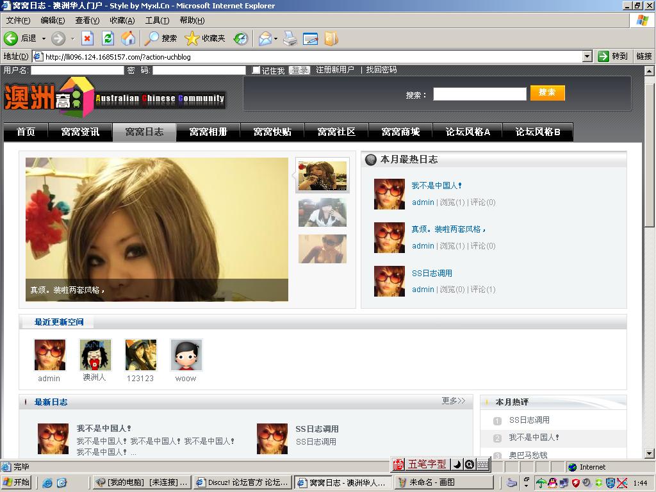Switch to 论坛风格A tab
The image size is (656, 492).
[x=468, y=132]
